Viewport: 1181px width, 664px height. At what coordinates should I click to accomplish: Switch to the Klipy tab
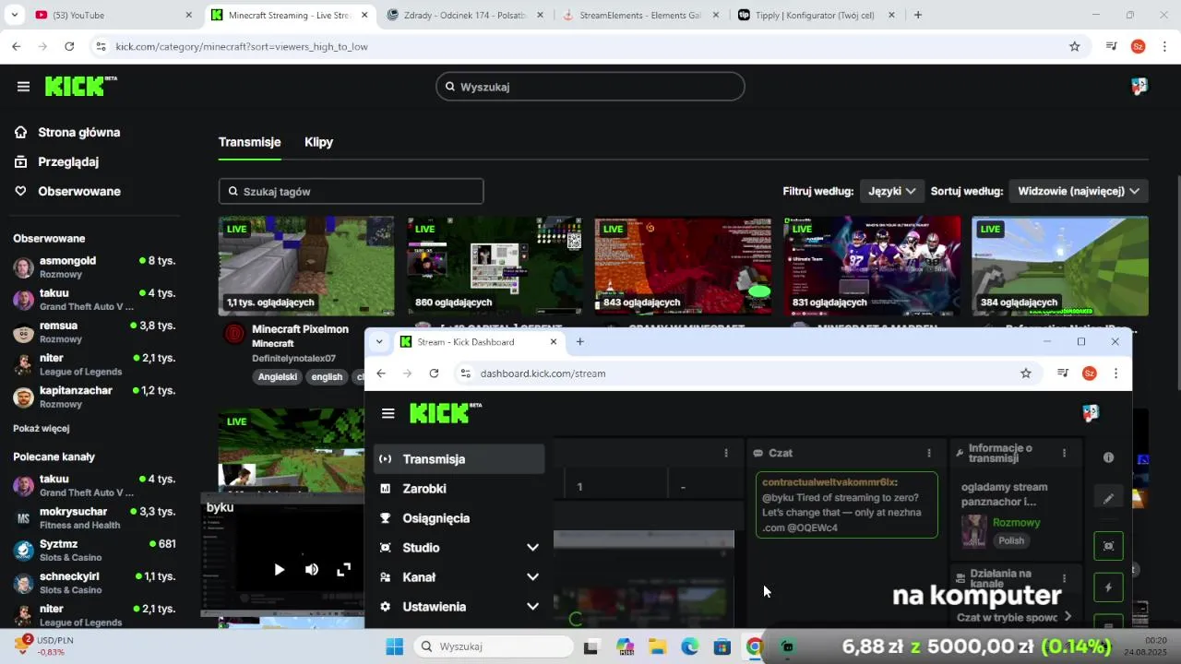(x=318, y=142)
